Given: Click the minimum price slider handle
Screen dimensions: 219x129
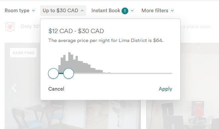Looking at the screenshot, I should 53,73.
